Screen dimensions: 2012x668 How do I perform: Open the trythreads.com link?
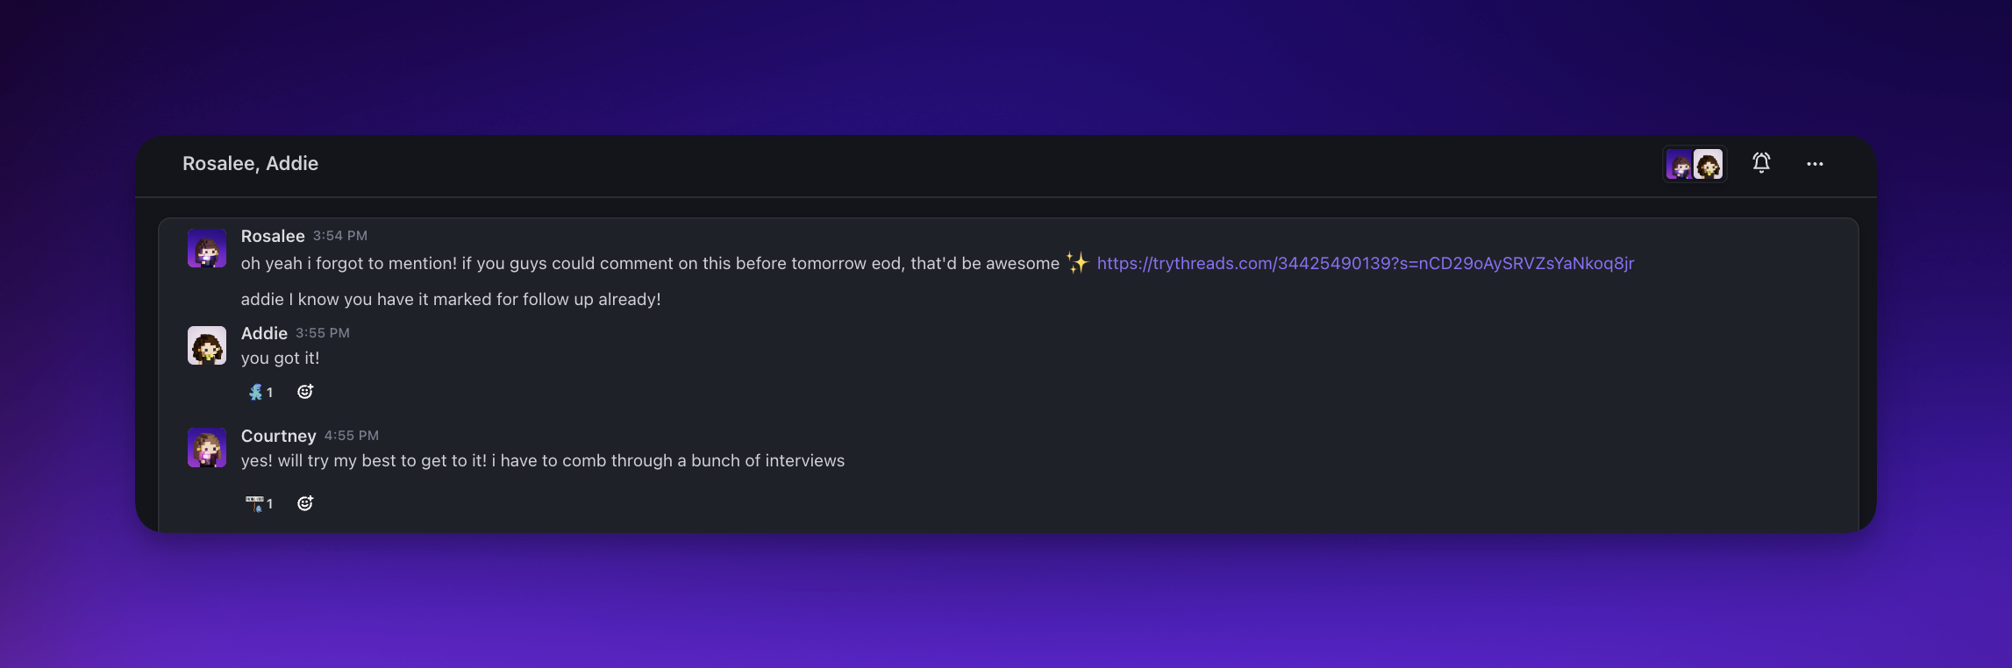point(1365,263)
